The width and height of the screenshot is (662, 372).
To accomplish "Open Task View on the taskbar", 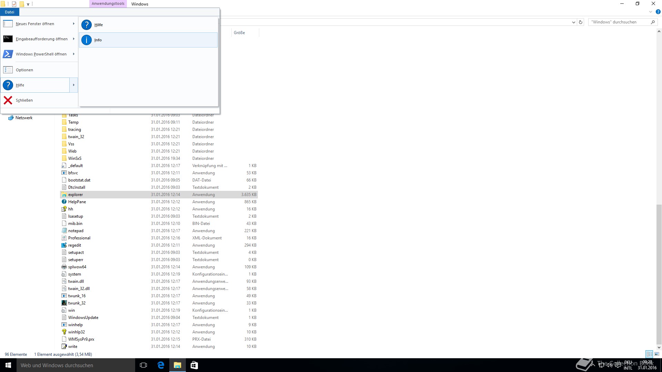I will point(143,365).
